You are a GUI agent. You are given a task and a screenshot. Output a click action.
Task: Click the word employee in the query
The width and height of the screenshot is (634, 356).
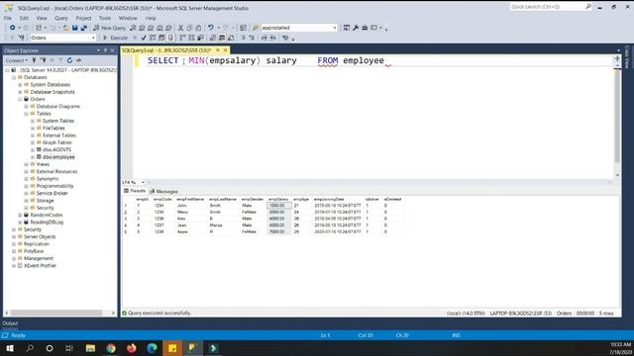[x=364, y=60]
